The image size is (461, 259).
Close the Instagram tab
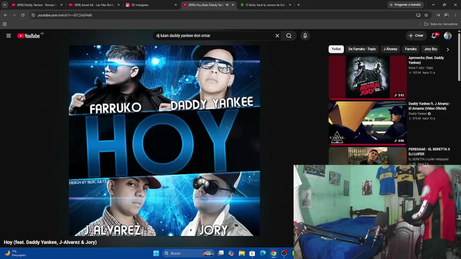pyautogui.click(x=176, y=5)
